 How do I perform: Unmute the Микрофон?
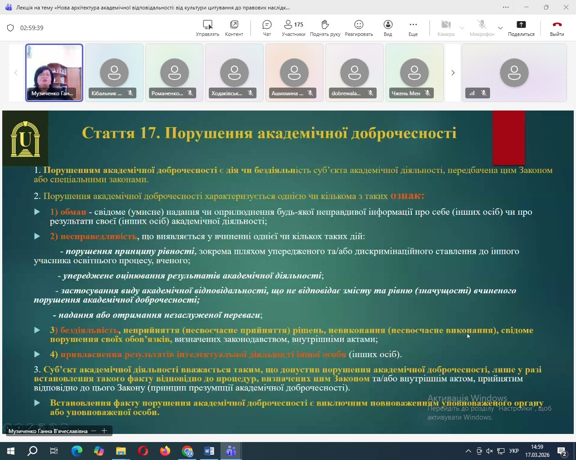(x=481, y=28)
